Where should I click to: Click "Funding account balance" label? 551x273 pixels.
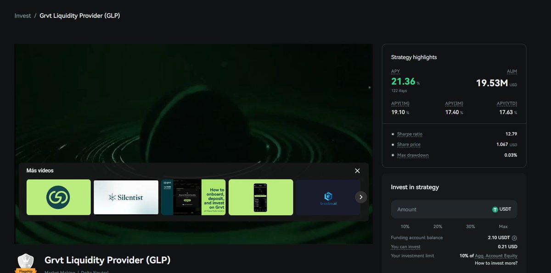click(417, 238)
